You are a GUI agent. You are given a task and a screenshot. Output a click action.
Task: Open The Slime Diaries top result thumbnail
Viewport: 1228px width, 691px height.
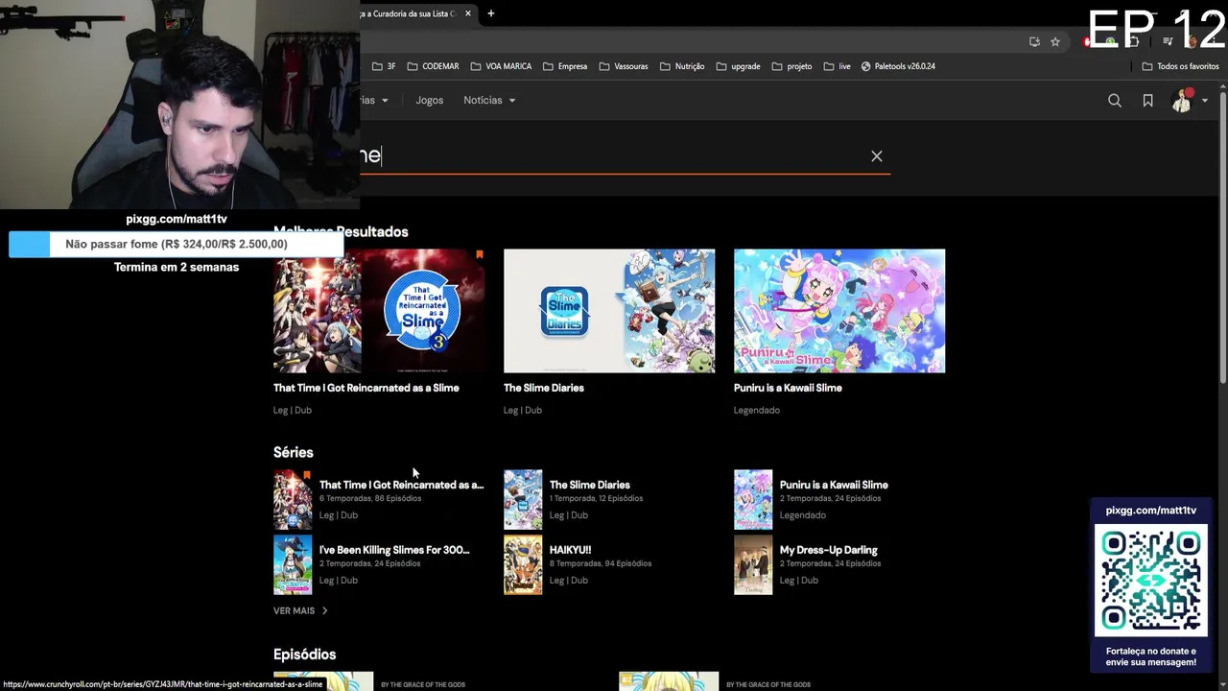(x=609, y=311)
